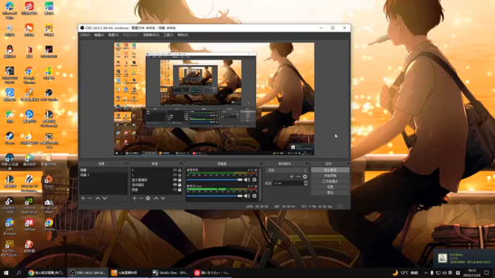Open desktop audio settings gear
This screenshot has height=278, width=495.
pyautogui.click(x=254, y=180)
